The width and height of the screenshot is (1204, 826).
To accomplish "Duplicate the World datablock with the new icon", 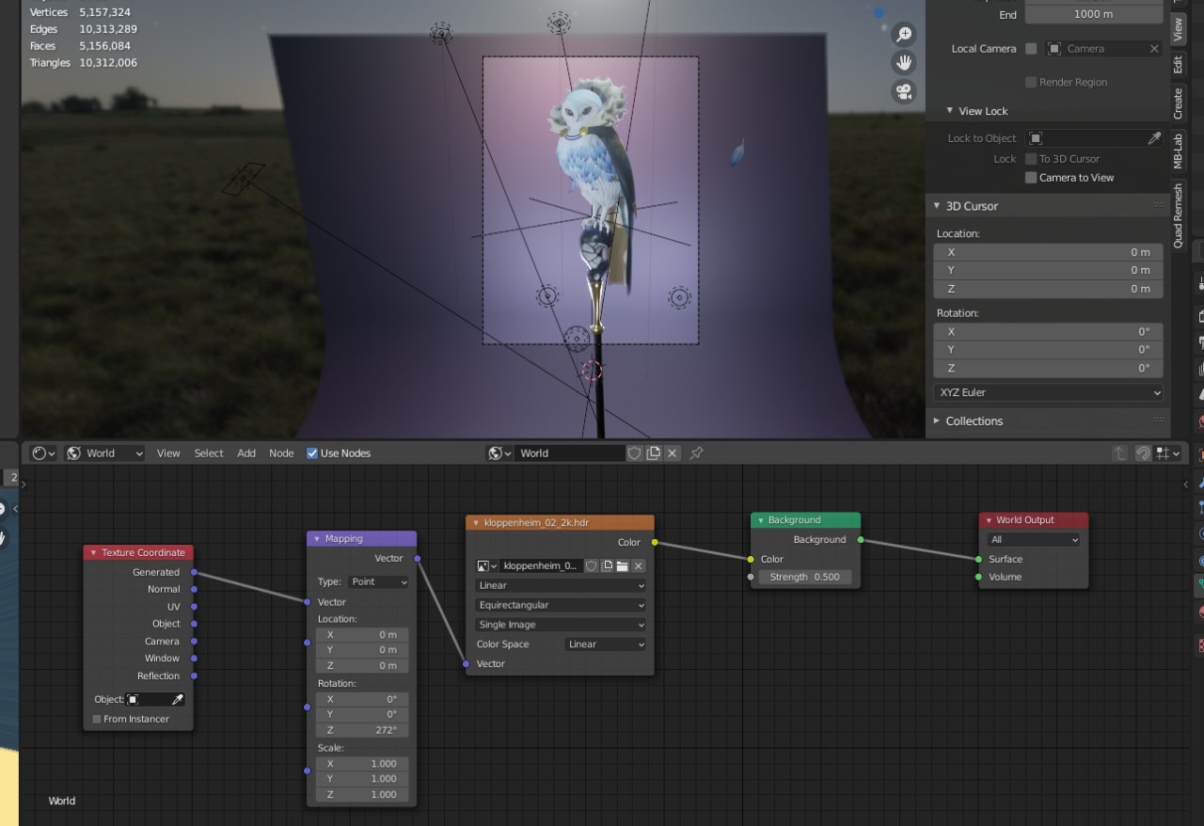I will [x=654, y=453].
